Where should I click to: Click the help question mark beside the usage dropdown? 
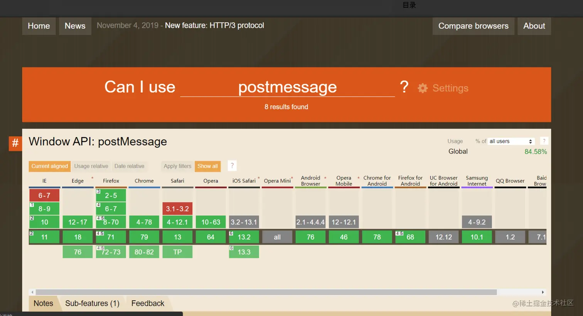(x=544, y=141)
